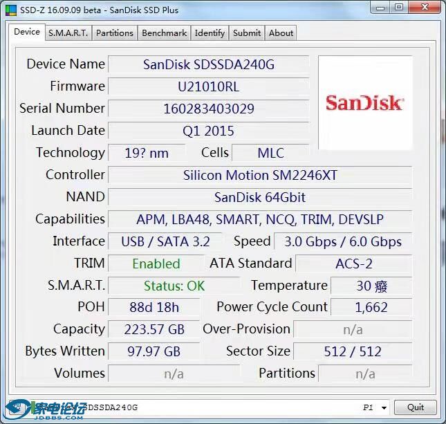This screenshot has width=446, height=424.
Task: Click controller value Silicon Motion SM2246XT
Action: pyautogui.click(x=260, y=175)
